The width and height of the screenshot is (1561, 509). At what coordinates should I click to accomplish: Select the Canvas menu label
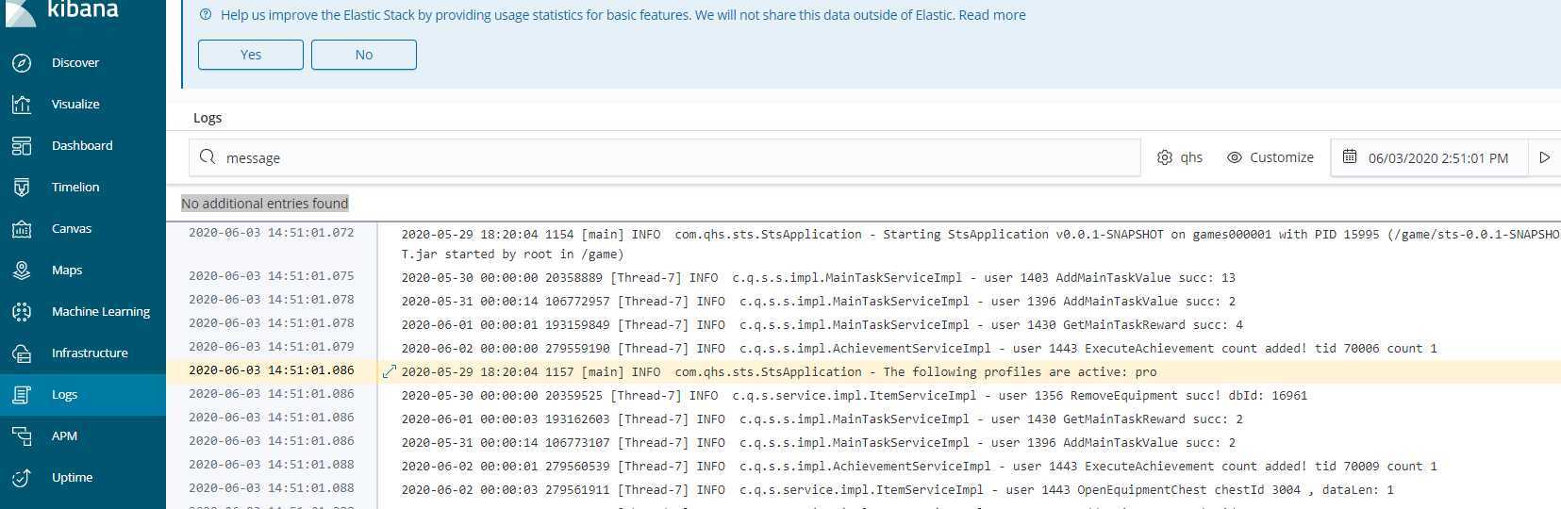(72, 228)
